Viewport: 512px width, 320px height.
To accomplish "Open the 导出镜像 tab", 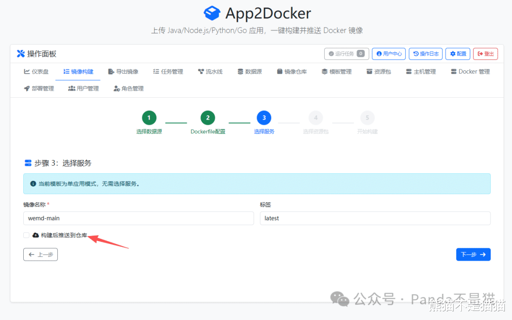I will tap(123, 72).
